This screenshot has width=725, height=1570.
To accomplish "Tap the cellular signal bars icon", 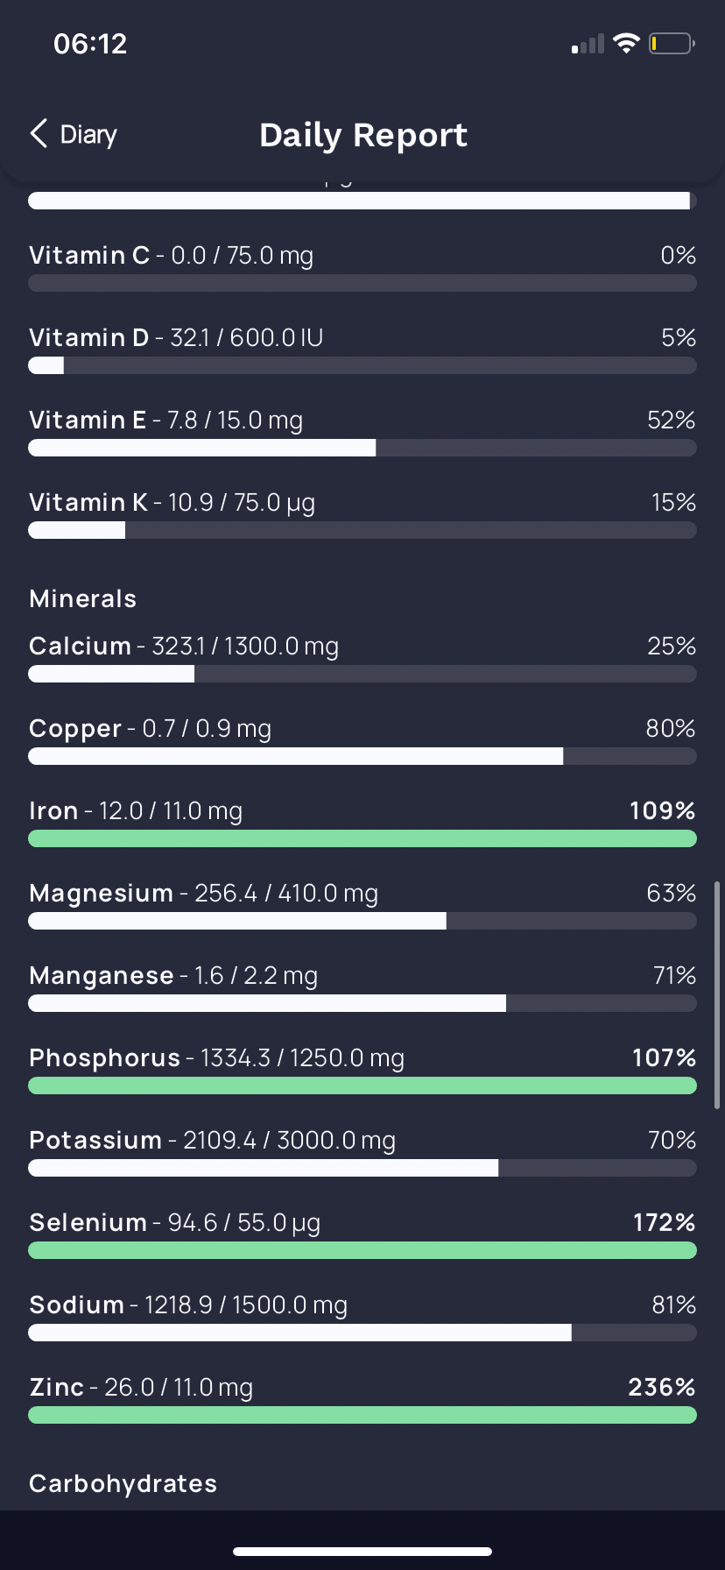I will point(588,44).
